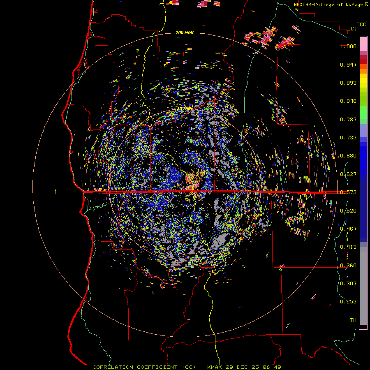The width and height of the screenshot is (370, 370).
Task: Click the [CC] units label
Action: (x=351, y=28)
